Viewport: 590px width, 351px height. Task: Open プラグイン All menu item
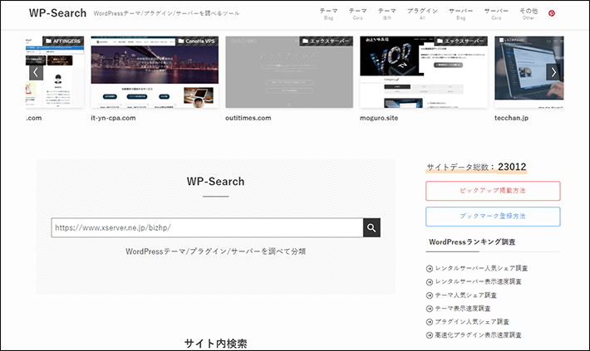422,14
